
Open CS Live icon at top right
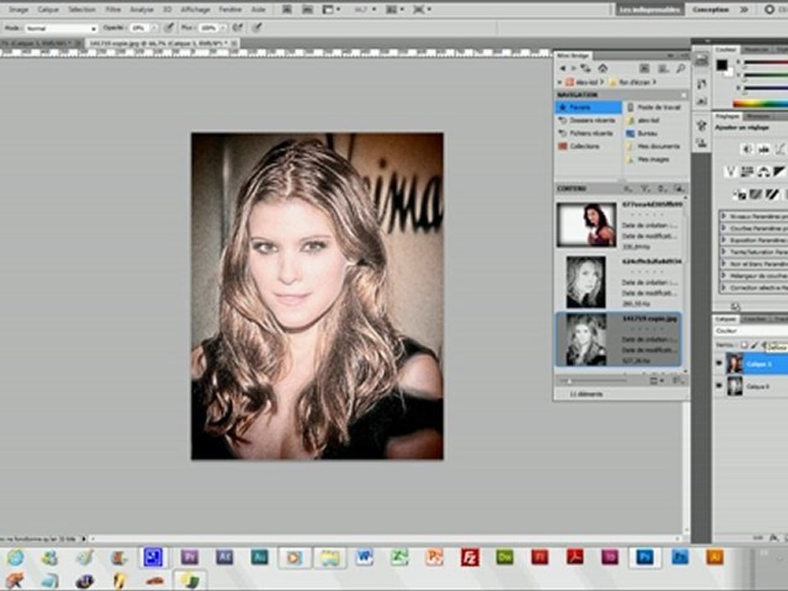pos(769,9)
